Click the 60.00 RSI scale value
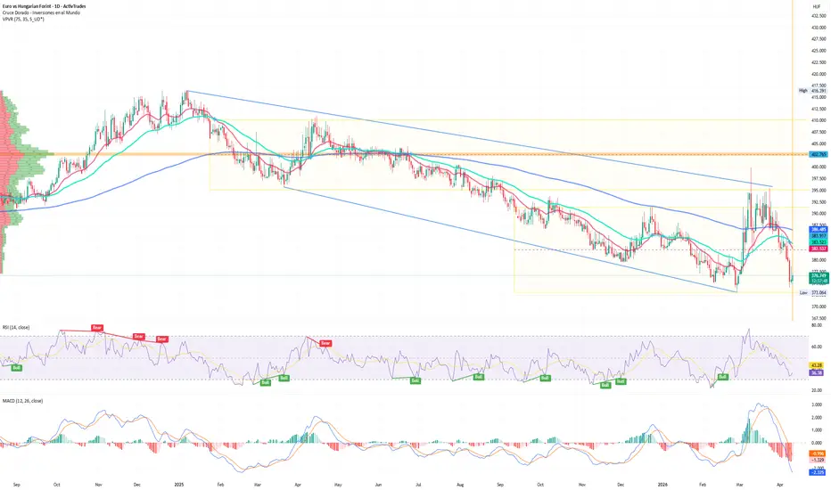 click(x=817, y=347)
